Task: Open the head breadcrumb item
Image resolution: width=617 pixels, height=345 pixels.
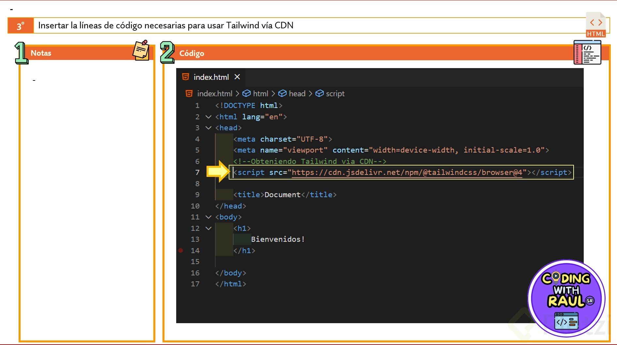Action: (x=297, y=93)
